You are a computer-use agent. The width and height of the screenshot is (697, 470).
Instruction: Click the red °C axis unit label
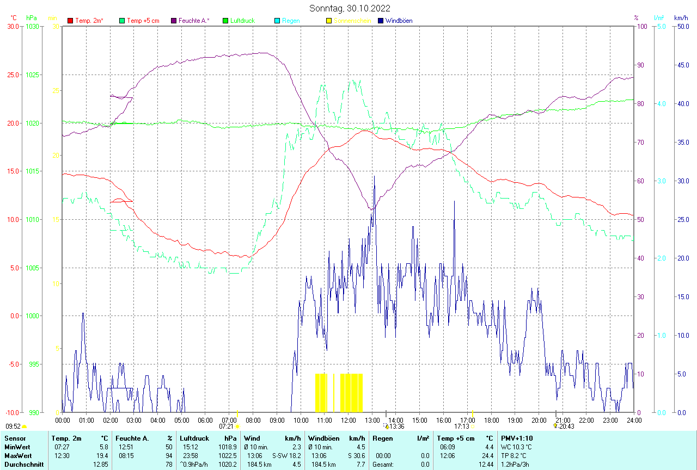[x=14, y=18]
